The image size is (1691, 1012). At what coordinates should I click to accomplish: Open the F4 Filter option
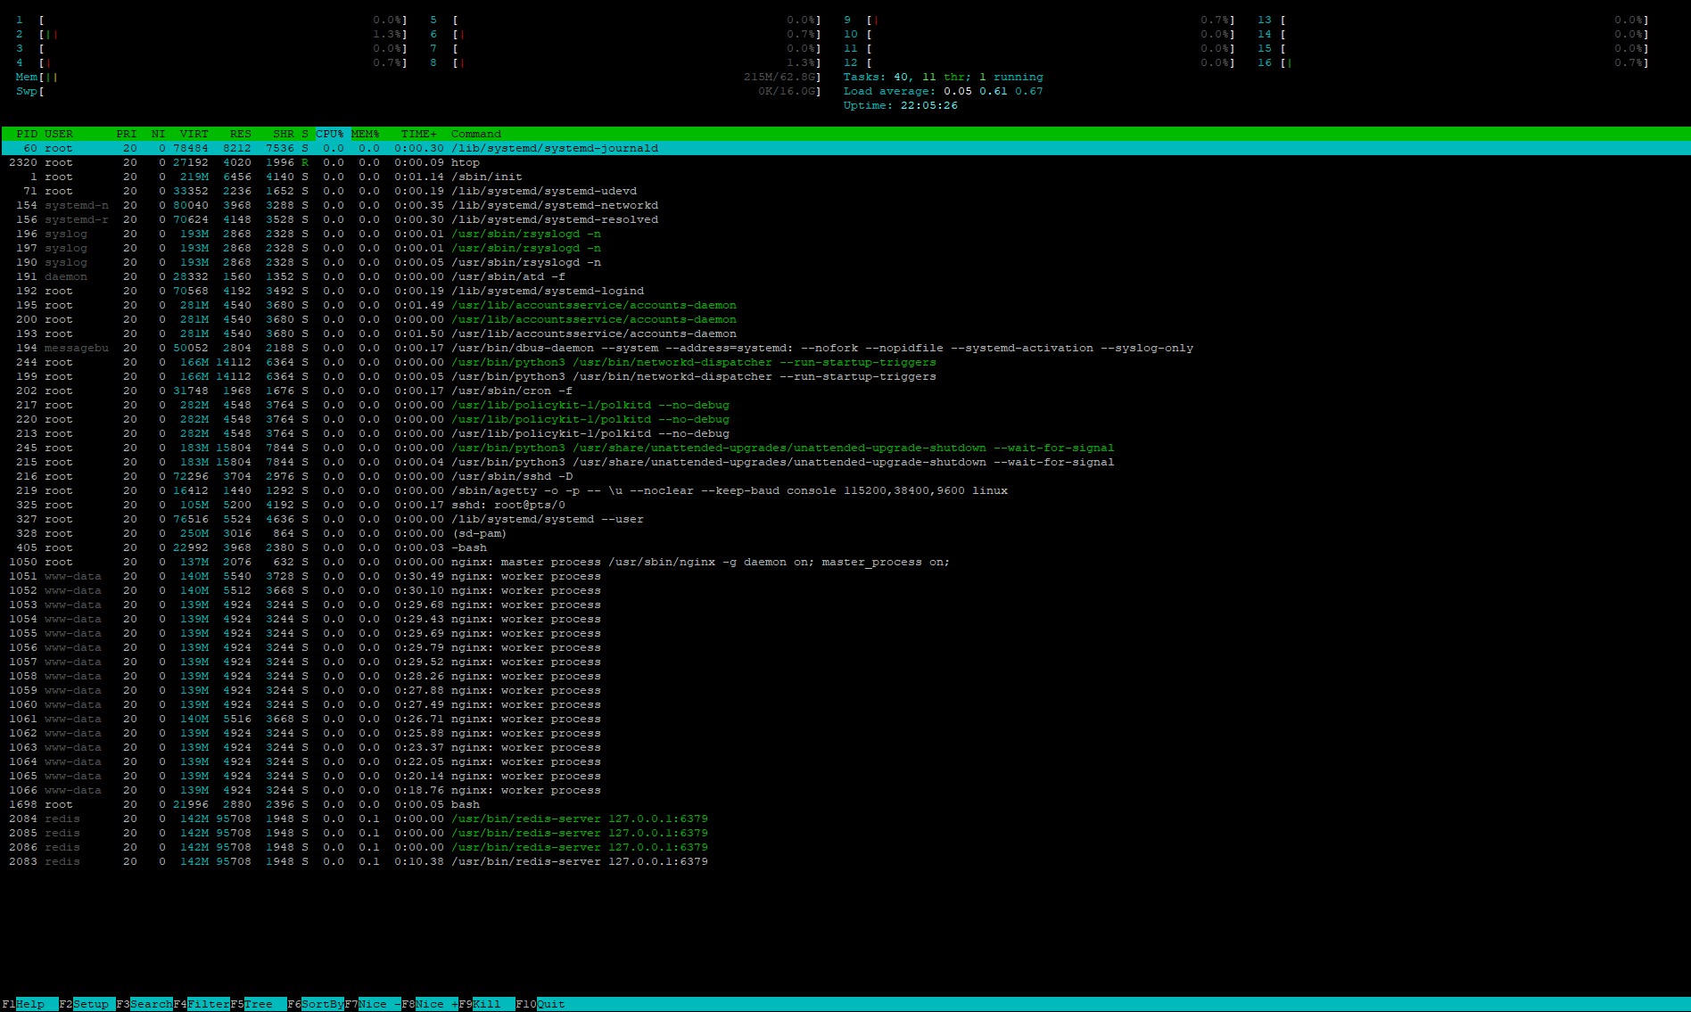click(201, 1004)
